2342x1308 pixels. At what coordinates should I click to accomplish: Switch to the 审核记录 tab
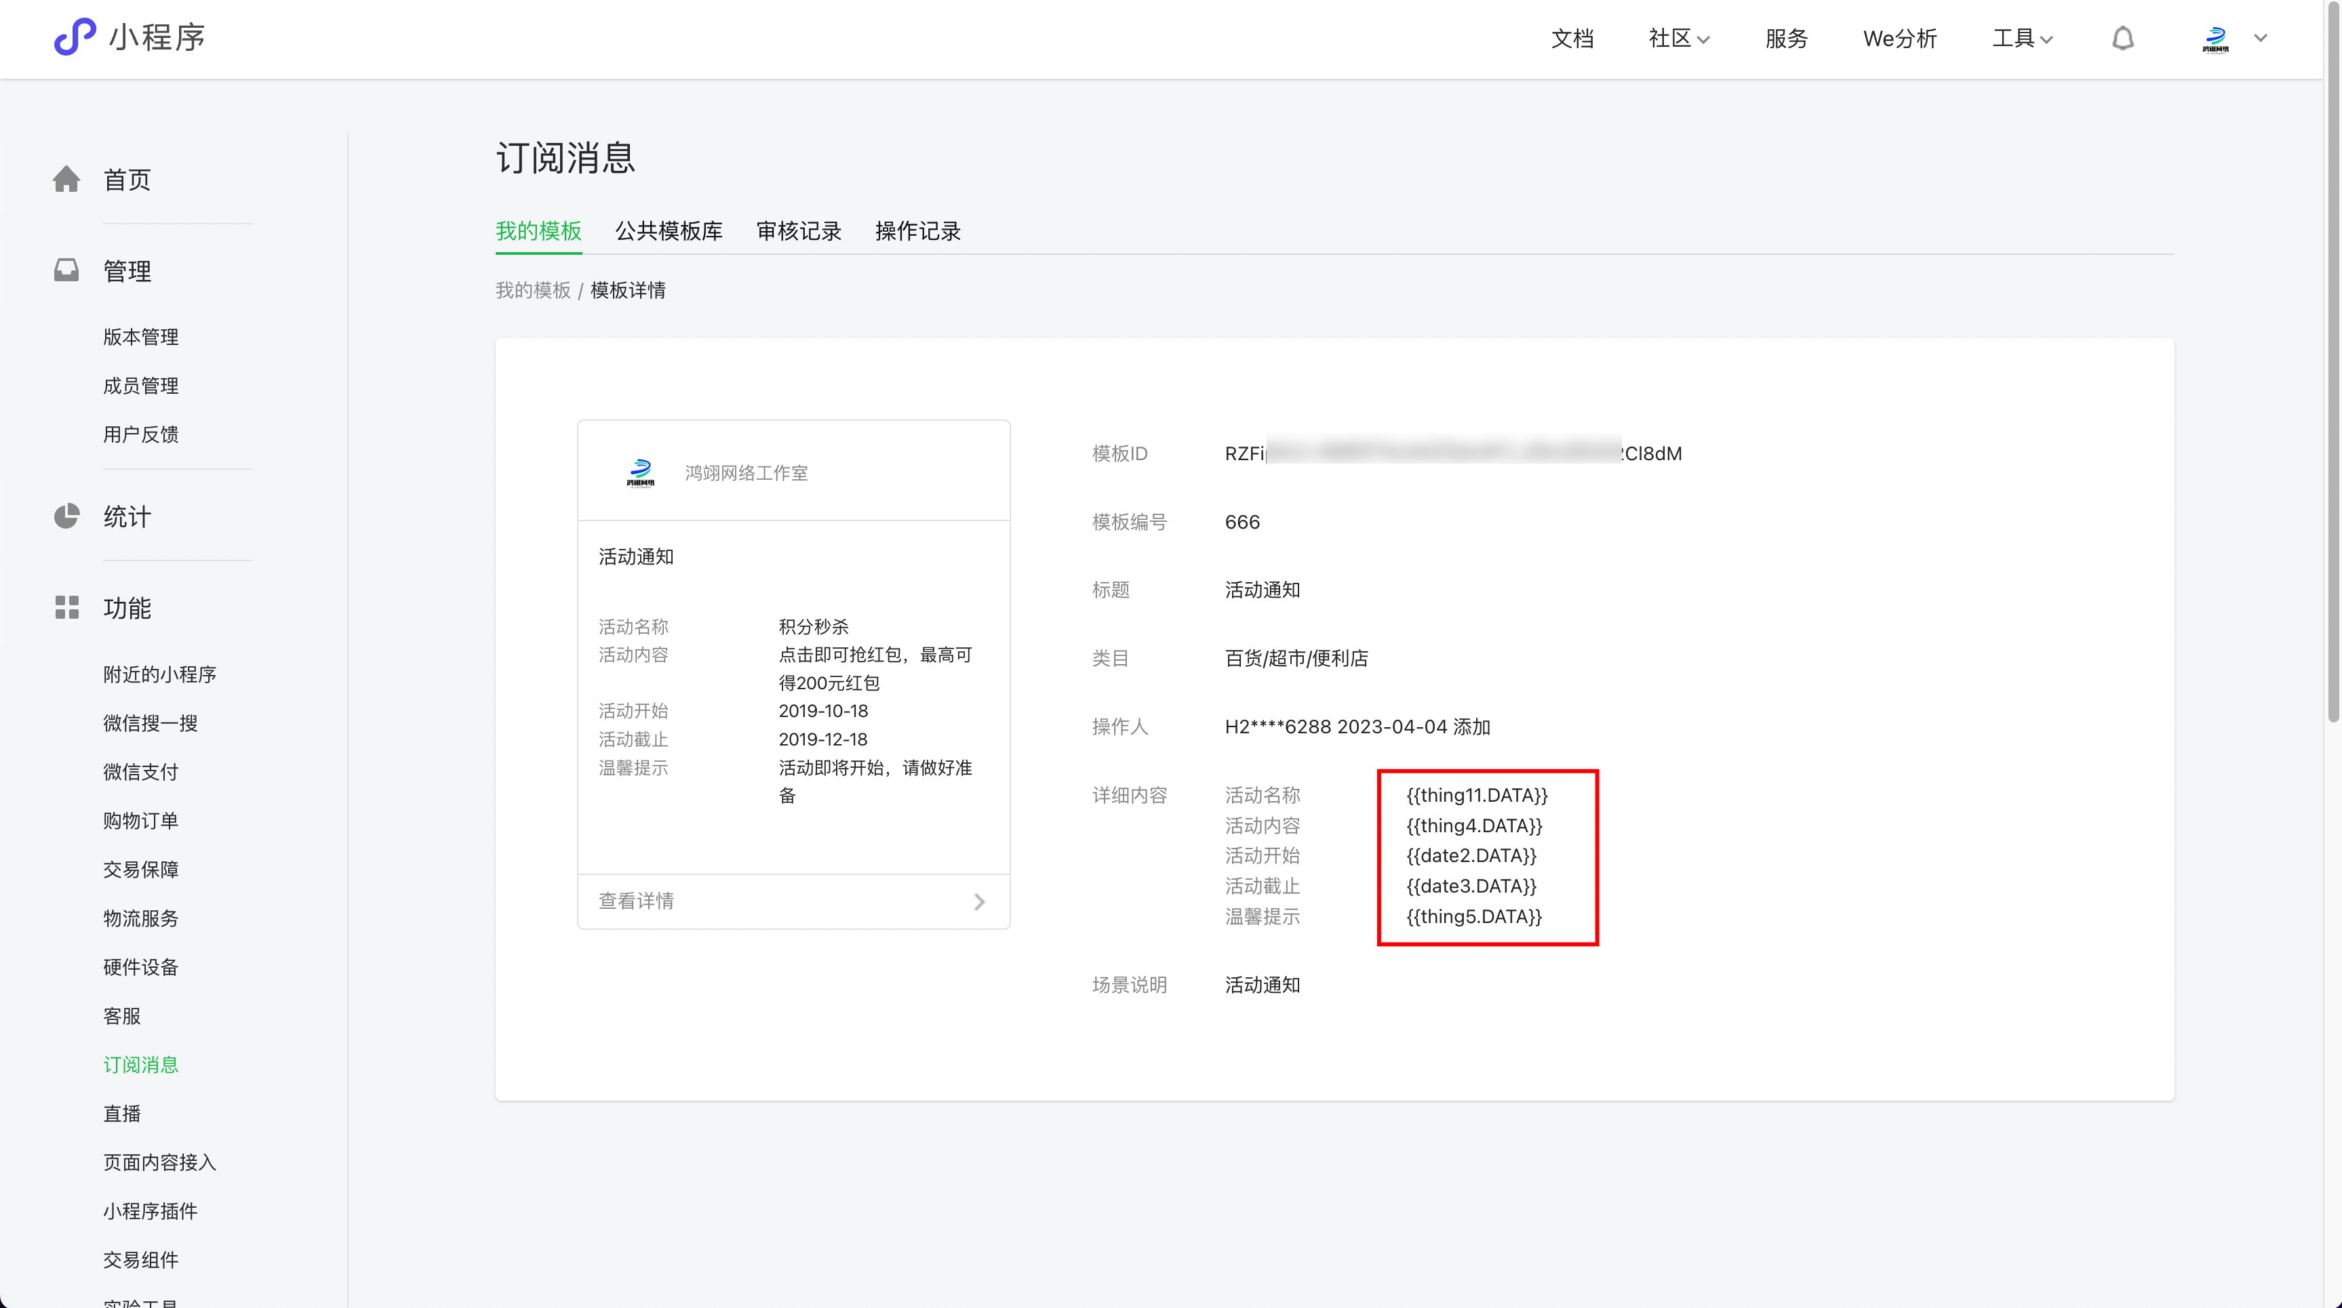tap(798, 231)
